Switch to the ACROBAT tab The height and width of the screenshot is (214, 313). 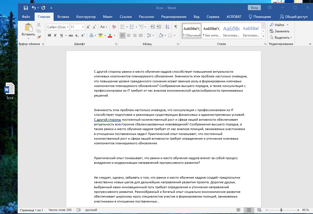pyautogui.click(x=234, y=17)
